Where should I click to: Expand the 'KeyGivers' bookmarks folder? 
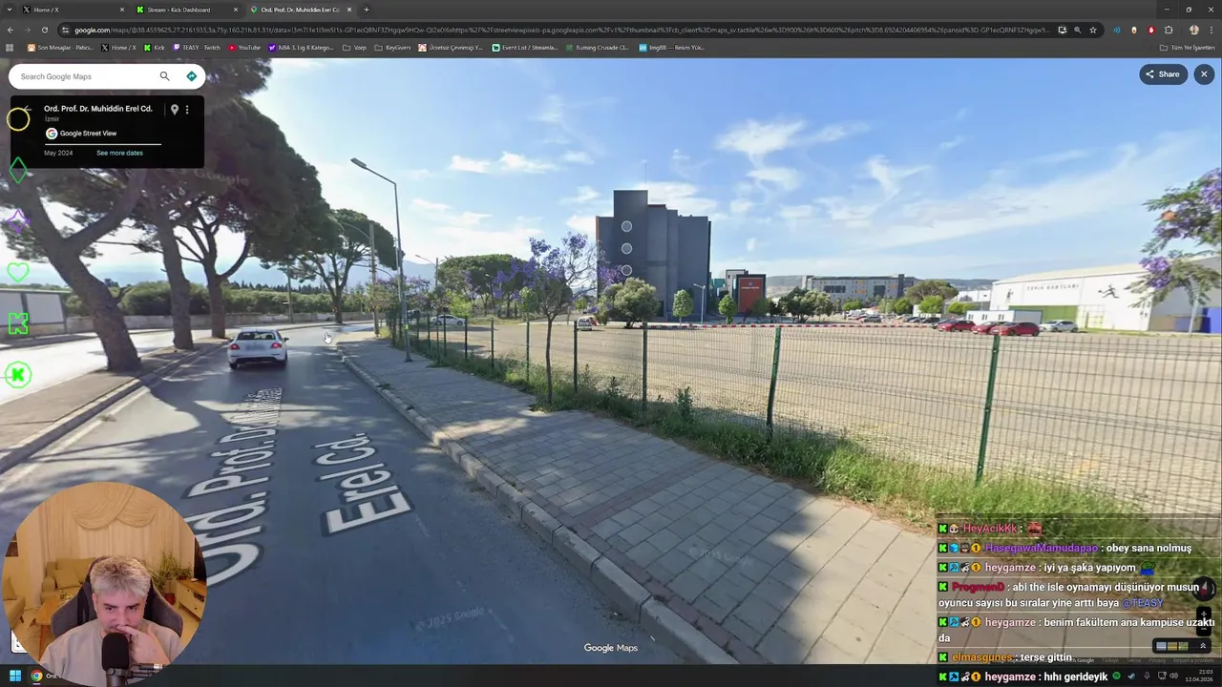(392, 47)
